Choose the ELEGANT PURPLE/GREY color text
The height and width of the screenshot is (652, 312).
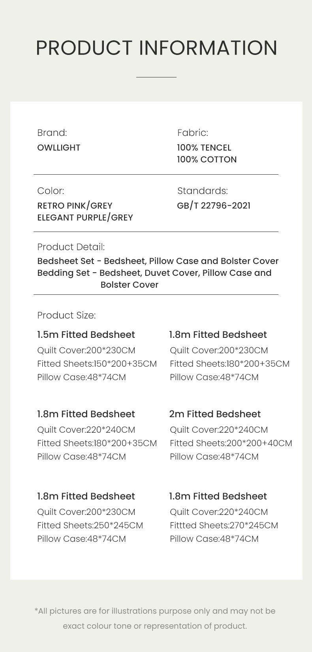pyautogui.click(x=85, y=218)
